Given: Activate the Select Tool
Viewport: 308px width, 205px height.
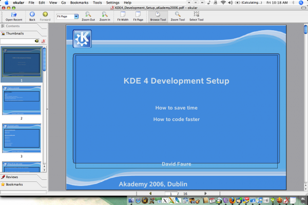Looking at the screenshot, I should pos(196,16).
